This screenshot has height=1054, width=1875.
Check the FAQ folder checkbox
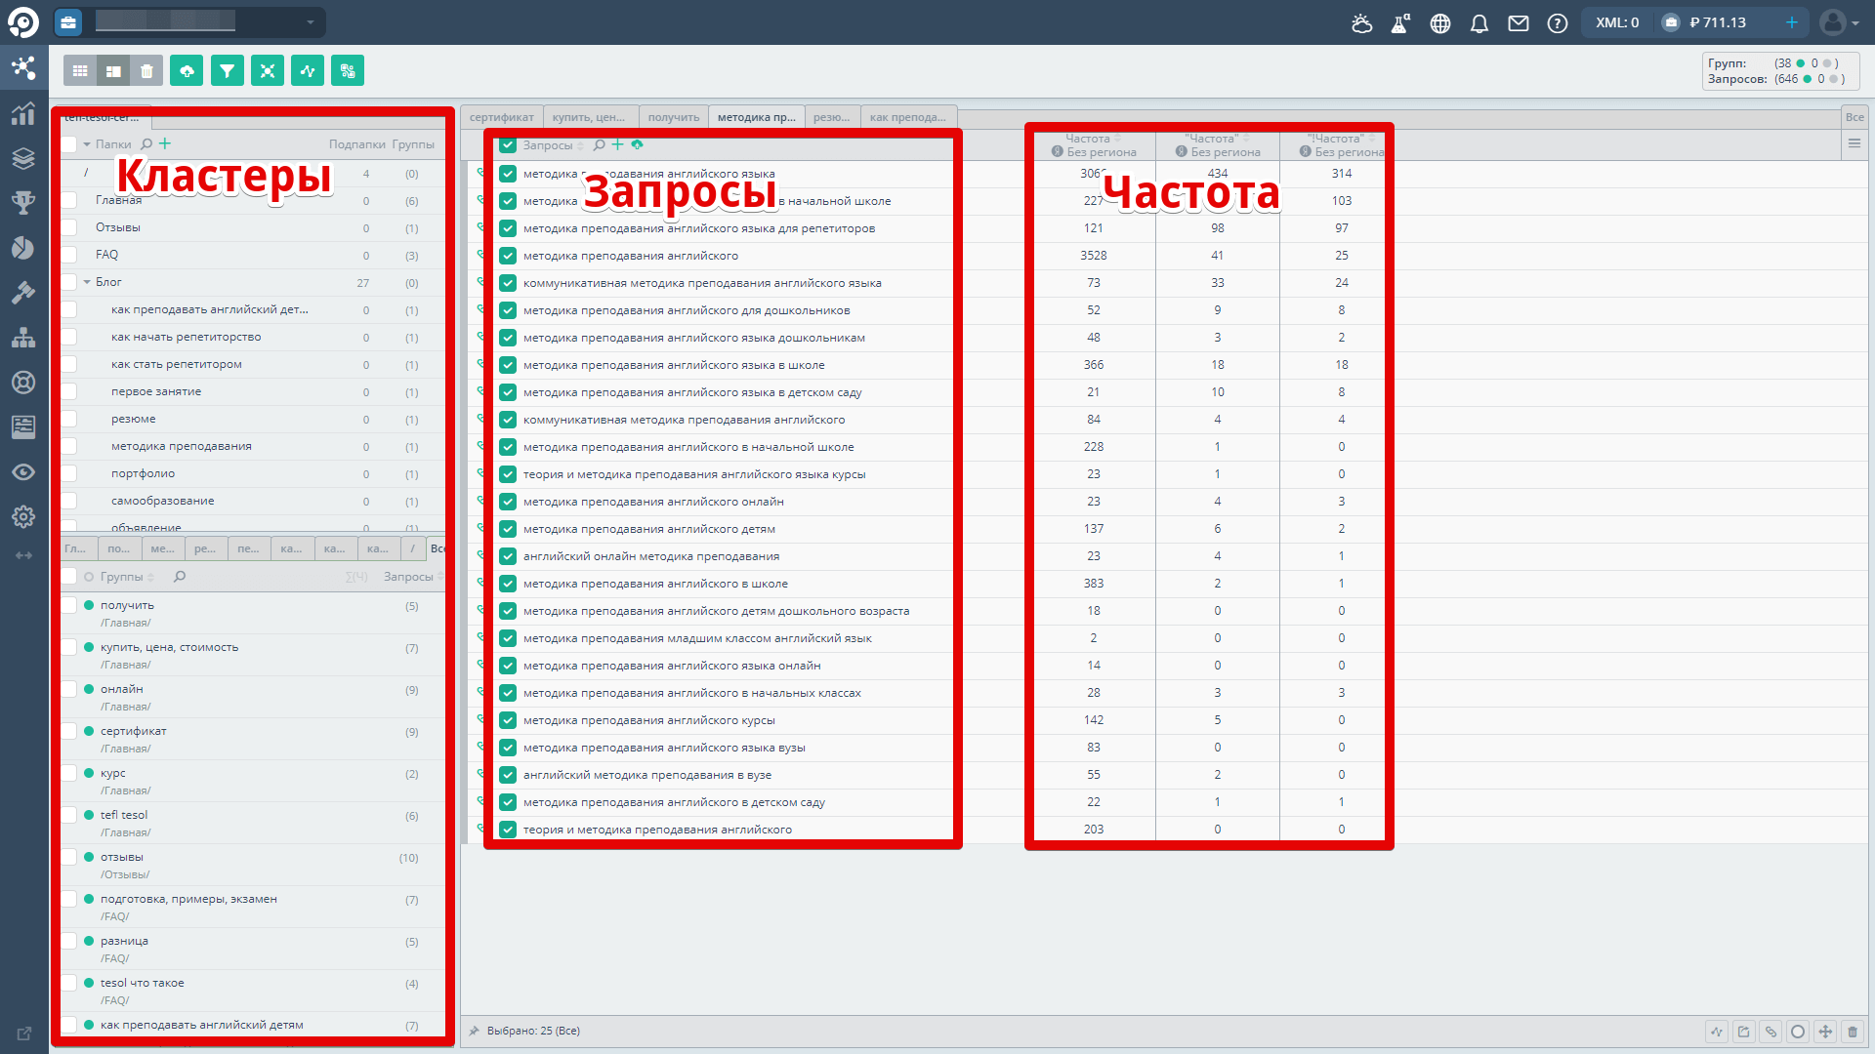[x=69, y=255]
